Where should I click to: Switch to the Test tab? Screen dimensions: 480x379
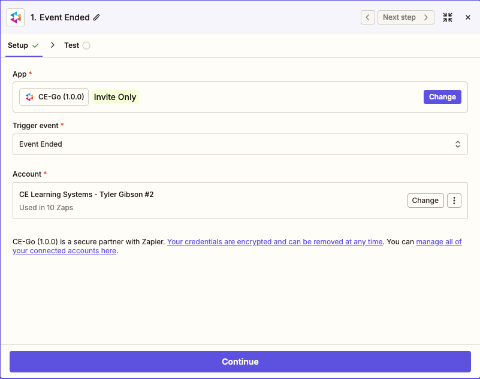tap(77, 46)
